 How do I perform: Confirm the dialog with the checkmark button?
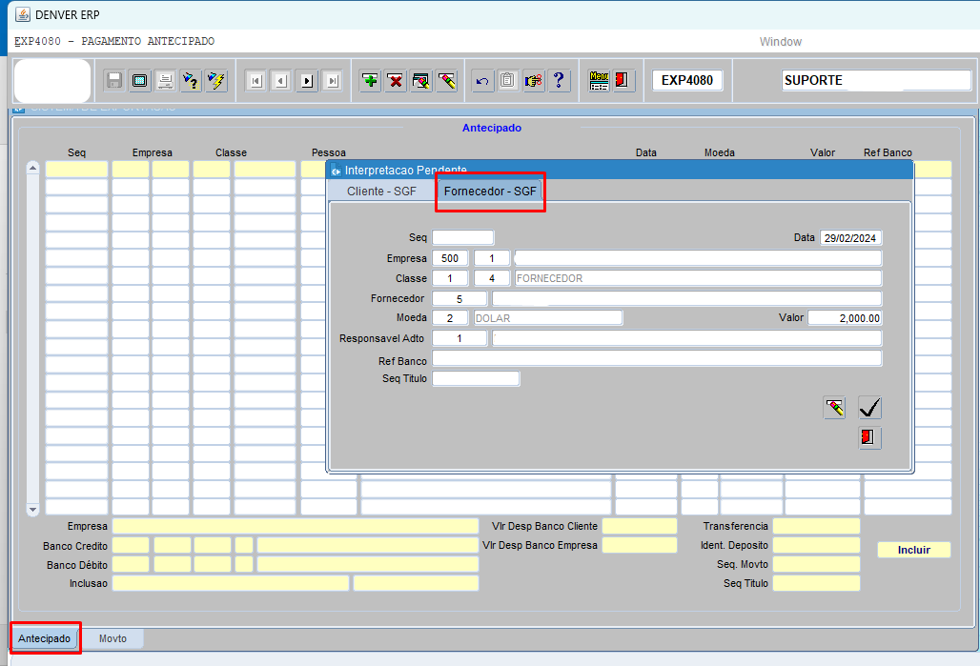tap(870, 408)
